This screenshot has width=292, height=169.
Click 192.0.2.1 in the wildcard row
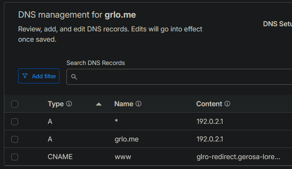pyautogui.click(x=210, y=122)
